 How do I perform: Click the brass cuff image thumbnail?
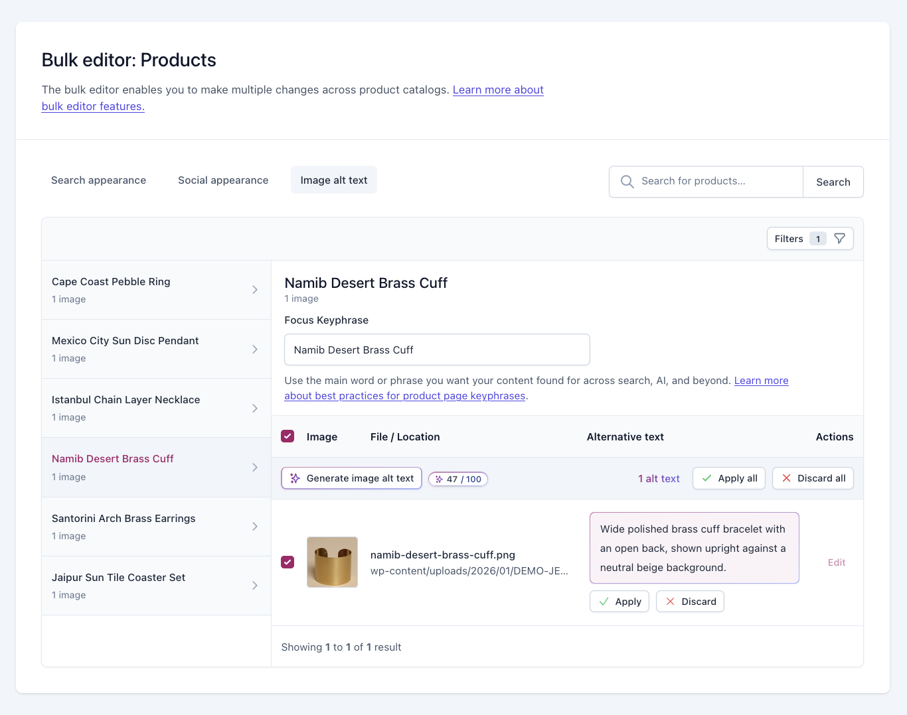coord(333,562)
